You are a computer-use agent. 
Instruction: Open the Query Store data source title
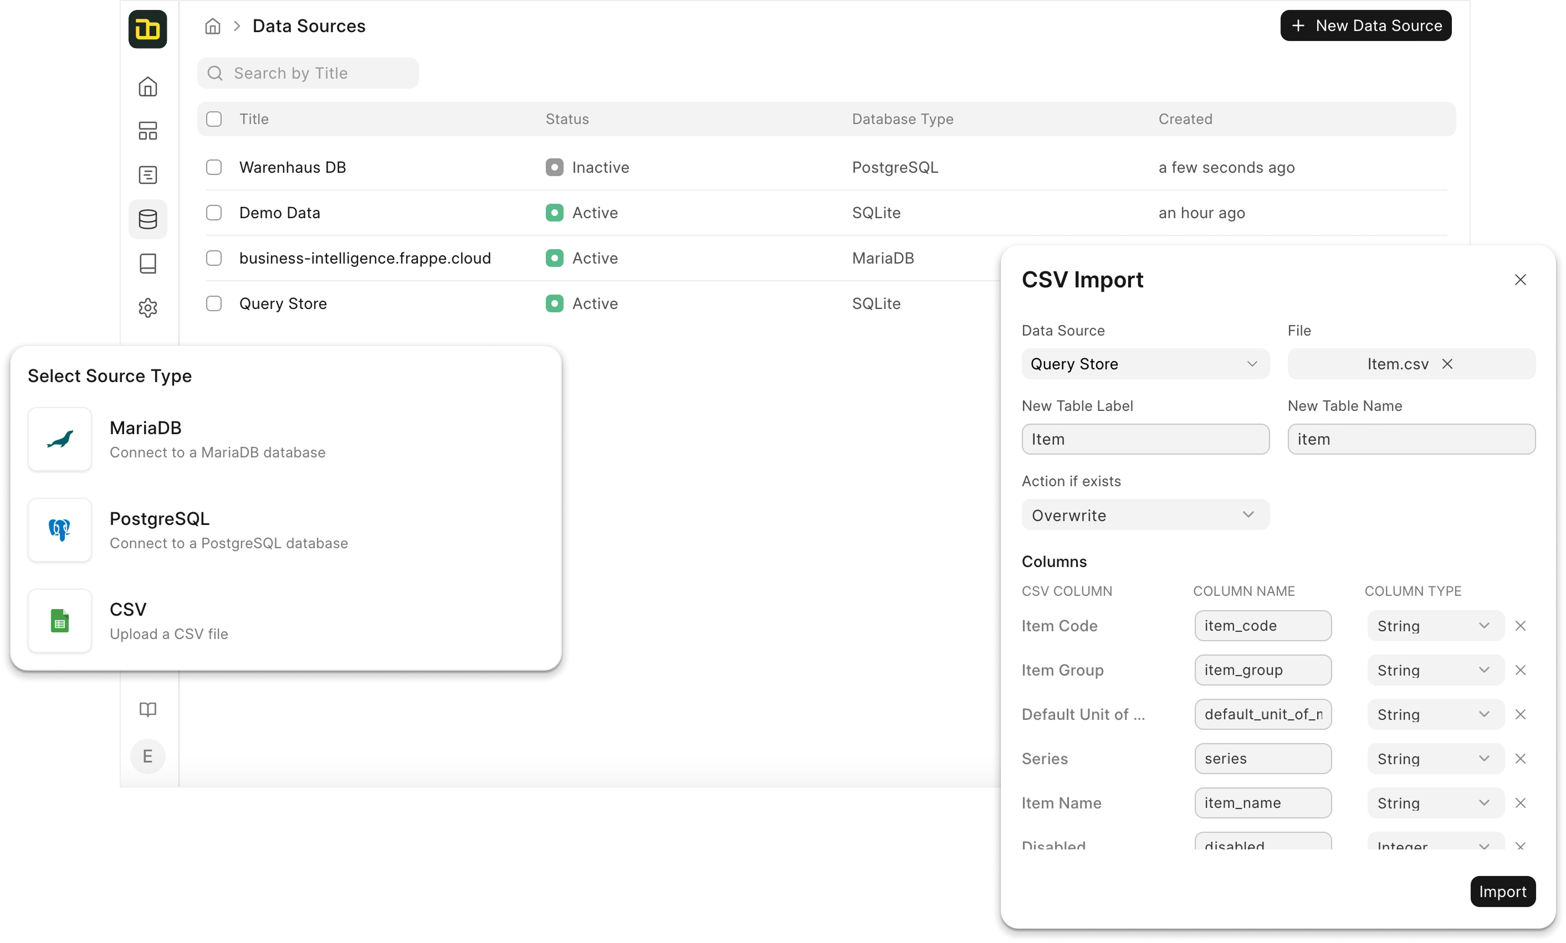tap(283, 303)
